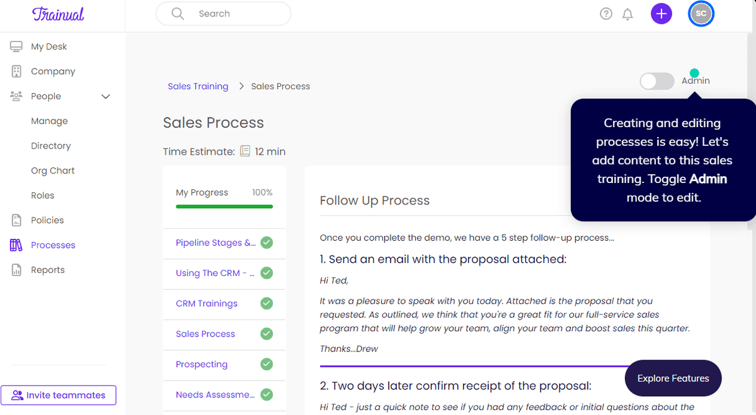Open the Prospecting step
Image resolution: width=756 pixels, height=415 pixels.
(x=202, y=364)
